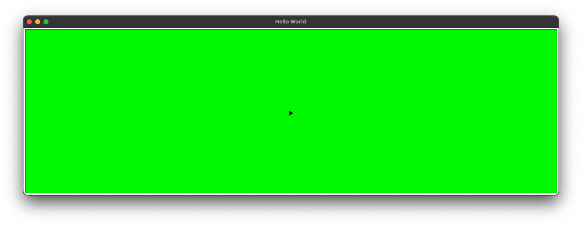Click the notched tail of the black arrow

click(x=289, y=113)
